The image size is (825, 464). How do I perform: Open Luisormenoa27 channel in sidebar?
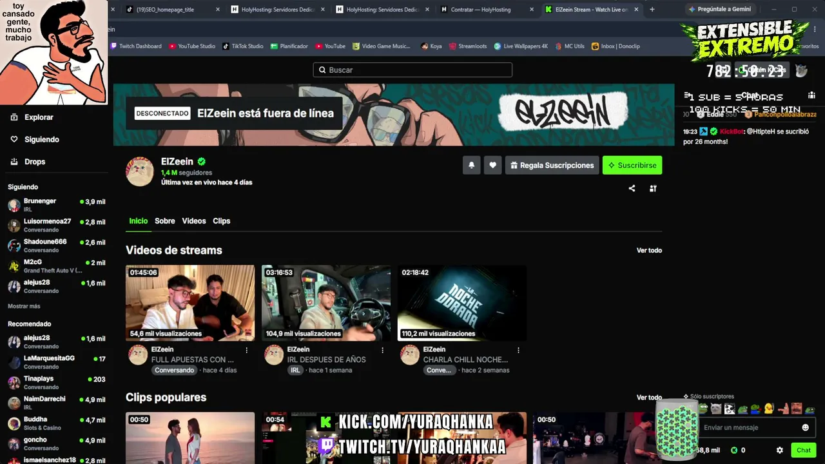pyautogui.click(x=57, y=225)
